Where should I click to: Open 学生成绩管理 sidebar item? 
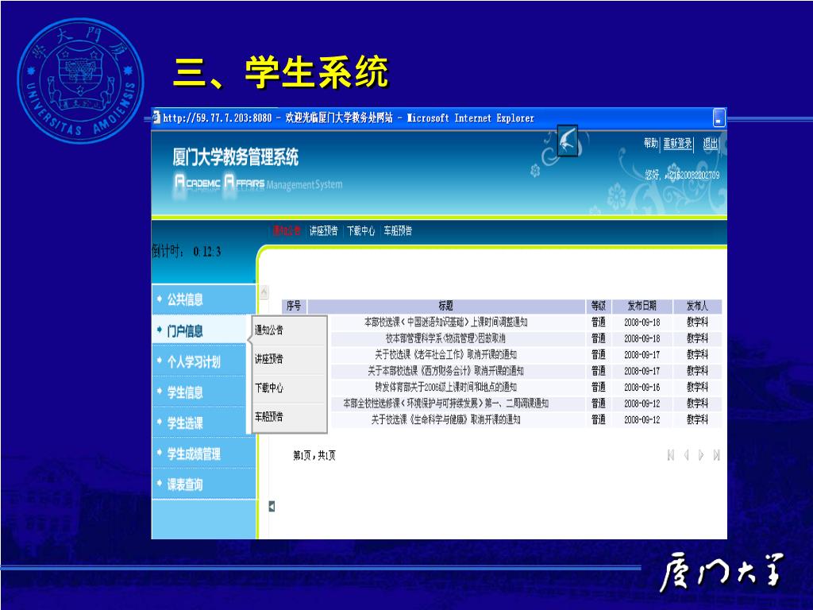(x=194, y=454)
